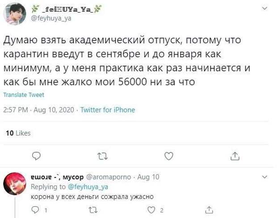Like the main tweet with the heart icon
The image size is (277, 218).
click(x=169, y=156)
